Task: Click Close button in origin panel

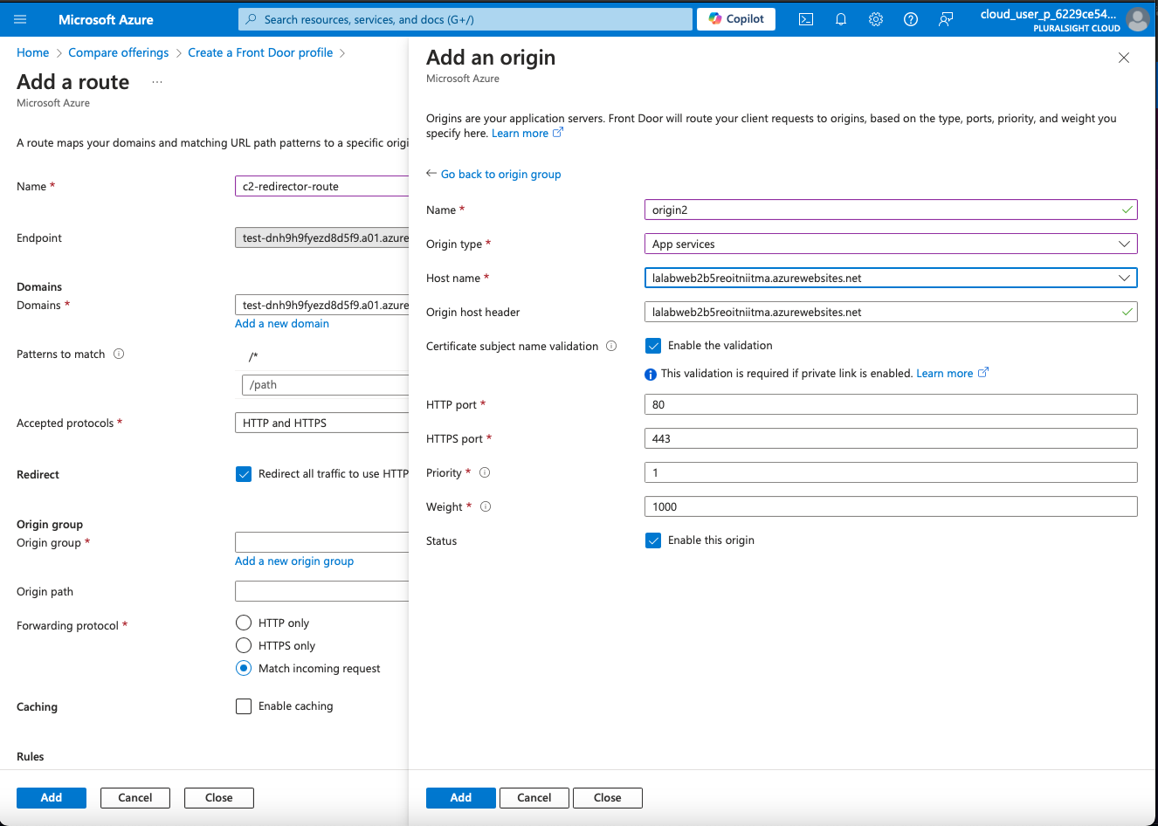Action: 608,798
